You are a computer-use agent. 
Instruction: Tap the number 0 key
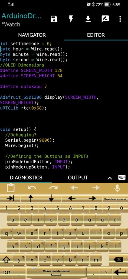(x=122, y=208)
